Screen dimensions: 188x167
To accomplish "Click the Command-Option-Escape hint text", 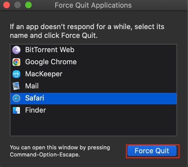I will coord(60,151).
